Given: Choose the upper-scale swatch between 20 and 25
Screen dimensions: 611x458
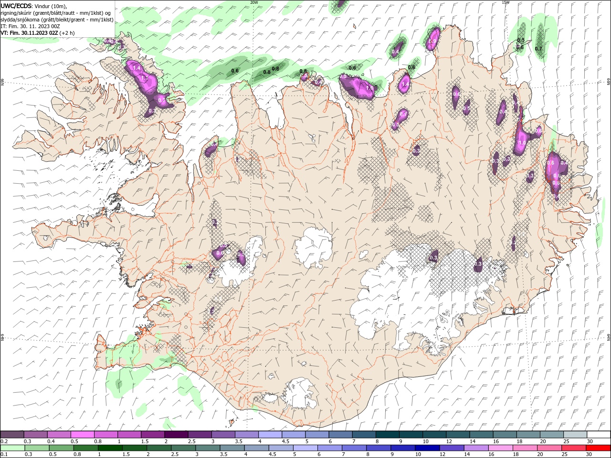Looking at the screenshot, I should 551,435.
